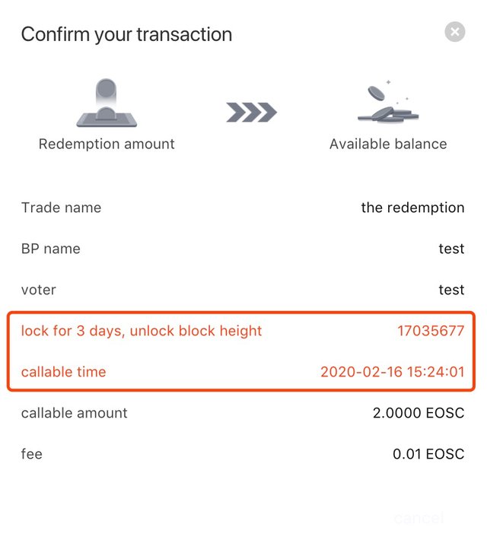The height and width of the screenshot is (559, 487).
Task: Click the voter row label
Action: (x=38, y=290)
